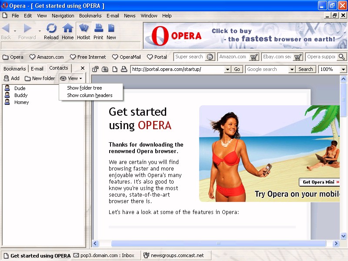Image resolution: width=348 pixels, height=261 pixels.
Task: Click the Amazon.com search cart icon
Action: 254,57
